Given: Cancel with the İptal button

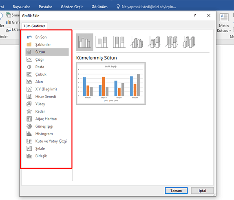Looking at the screenshot, I should click(x=202, y=191).
